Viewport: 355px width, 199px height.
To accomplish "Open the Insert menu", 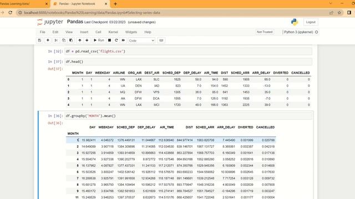I will pos(84,32).
